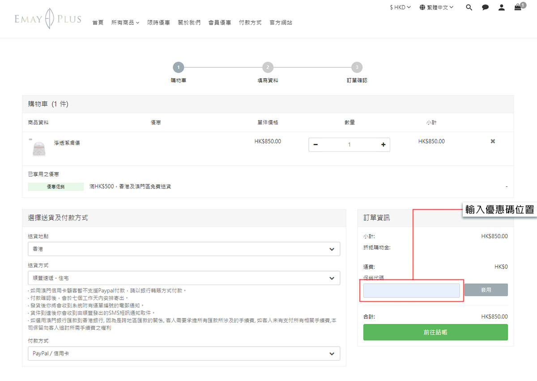
Task: Go to the 限時優惠 menu item
Action: 158,22
